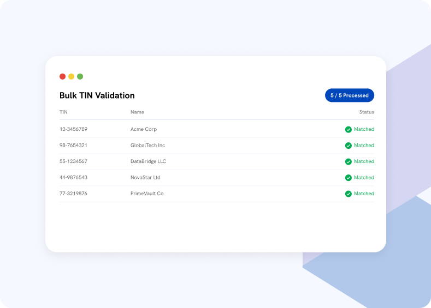Click the green check icon for NovaStar Ltd
The width and height of the screenshot is (431, 308).
point(349,178)
